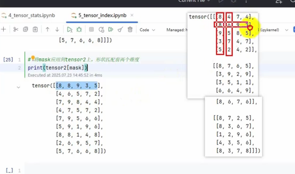Image resolution: width=295 pixels, height=174 pixels.
Task: Cut the cell with scissors icon
Action: 16,29
